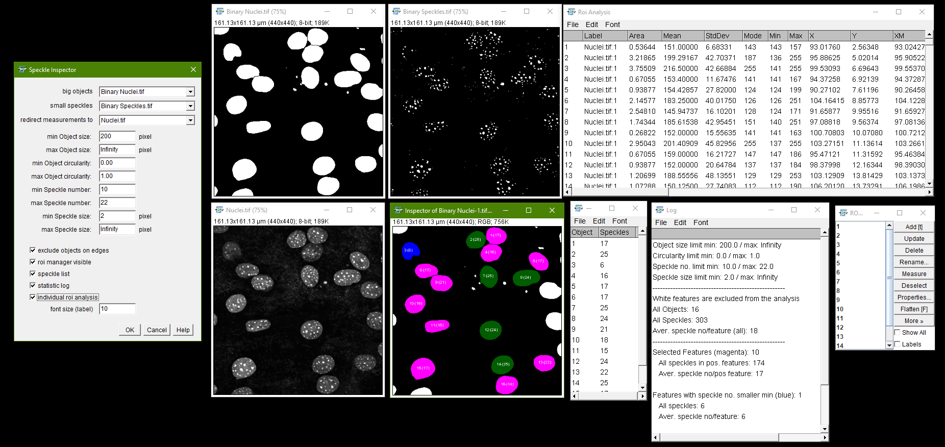Open Font menu in speckle list window
This screenshot has height=447, width=945.
click(619, 221)
